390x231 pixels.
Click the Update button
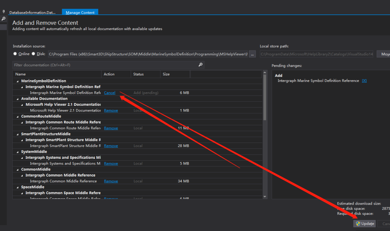[x=365, y=223]
